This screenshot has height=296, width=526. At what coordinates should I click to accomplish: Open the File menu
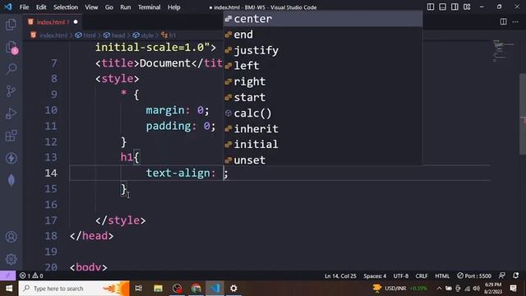24,7
